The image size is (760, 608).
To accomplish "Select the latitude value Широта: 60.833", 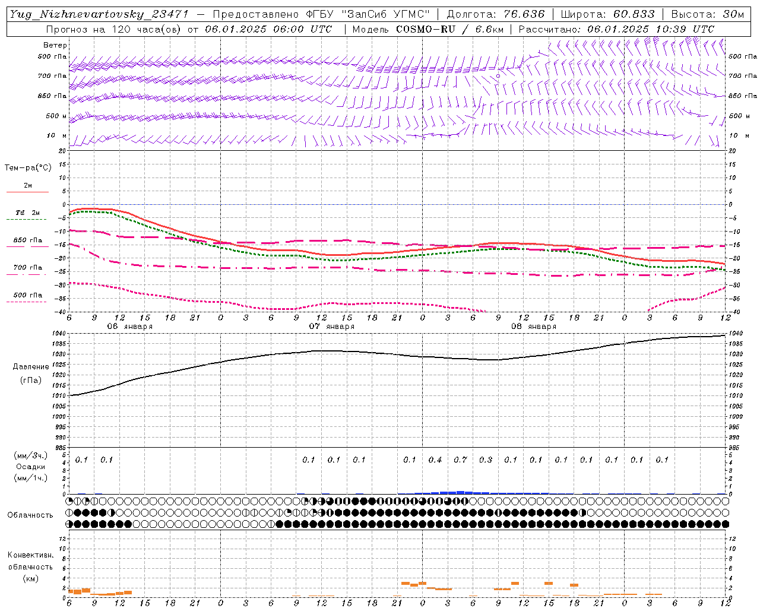I will pos(607,14).
